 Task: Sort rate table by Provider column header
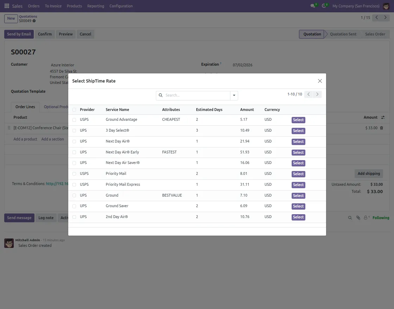(x=87, y=110)
